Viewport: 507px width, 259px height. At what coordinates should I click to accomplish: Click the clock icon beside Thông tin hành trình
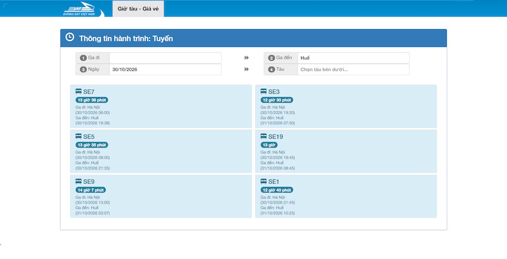pyautogui.click(x=70, y=37)
